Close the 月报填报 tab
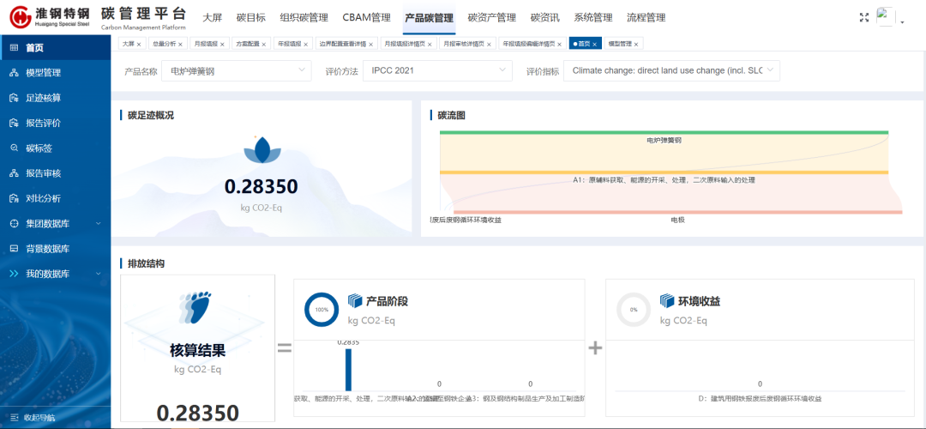Screen dimensions: 926x429 (x=222, y=45)
